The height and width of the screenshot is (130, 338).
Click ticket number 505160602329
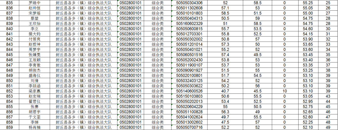tap(189, 23)
